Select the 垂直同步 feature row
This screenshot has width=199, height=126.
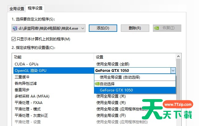(x=54, y=90)
